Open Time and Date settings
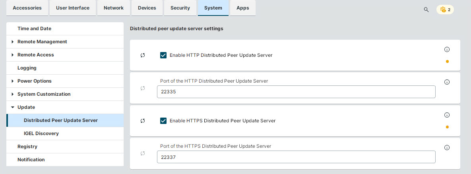The image size is (471, 174). pyautogui.click(x=65, y=29)
